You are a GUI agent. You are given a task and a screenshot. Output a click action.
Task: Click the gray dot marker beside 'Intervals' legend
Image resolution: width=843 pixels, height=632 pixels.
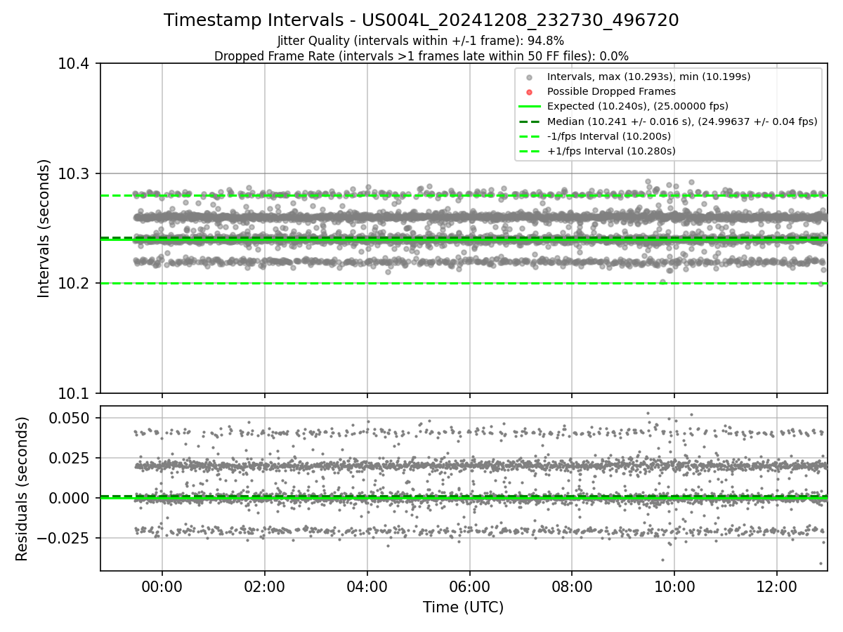(x=530, y=77)
